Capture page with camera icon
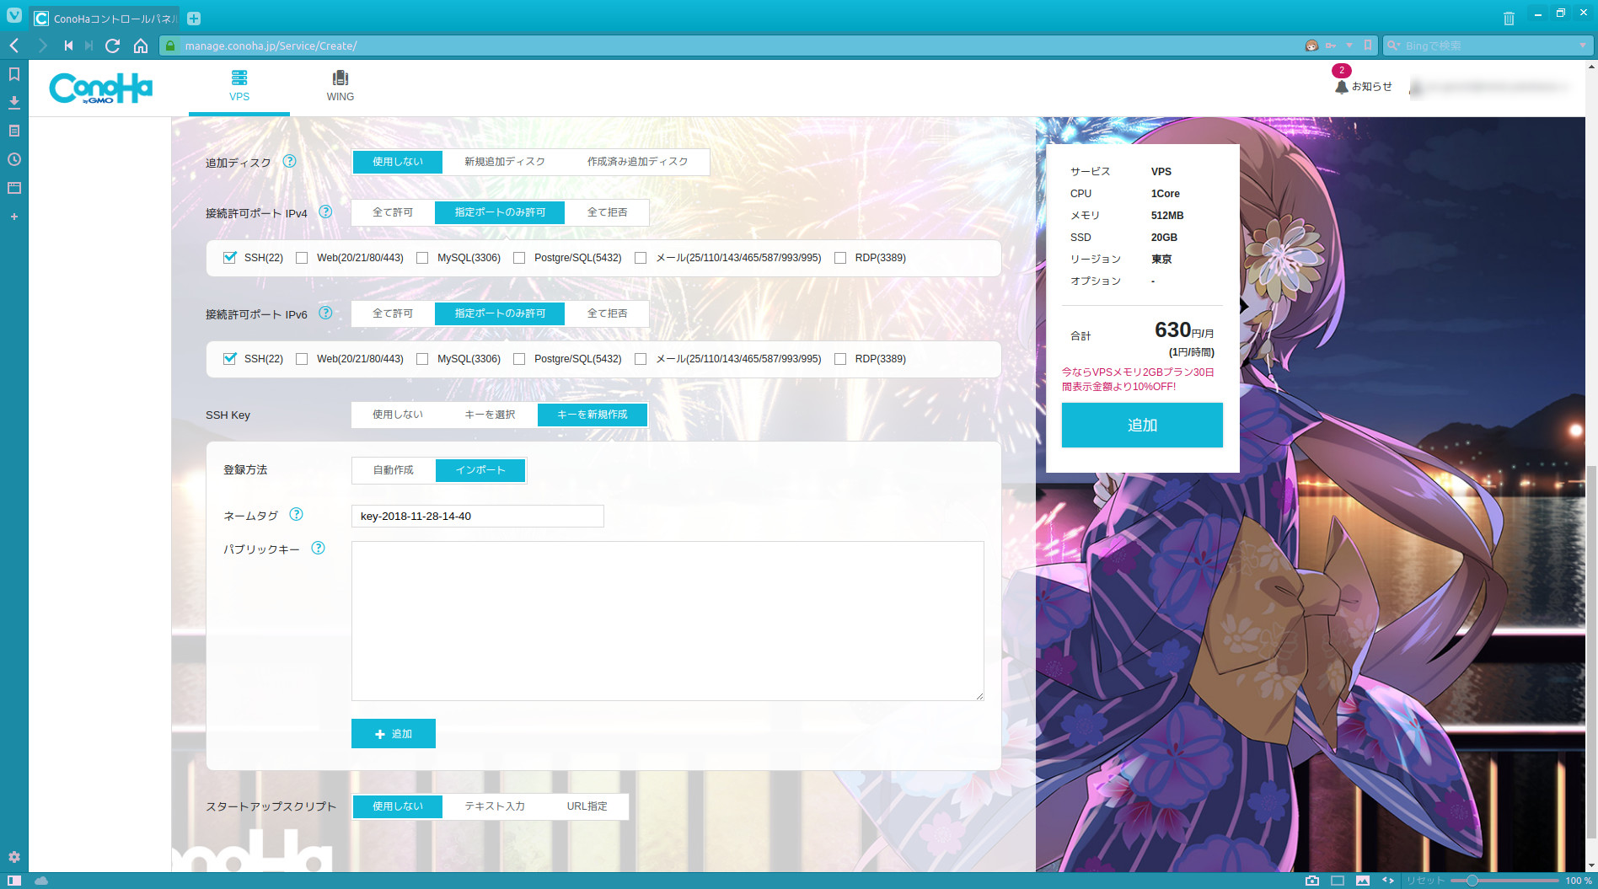Image resolution: width=1598 pixels, height=889 pixels. click(1312, 881)
